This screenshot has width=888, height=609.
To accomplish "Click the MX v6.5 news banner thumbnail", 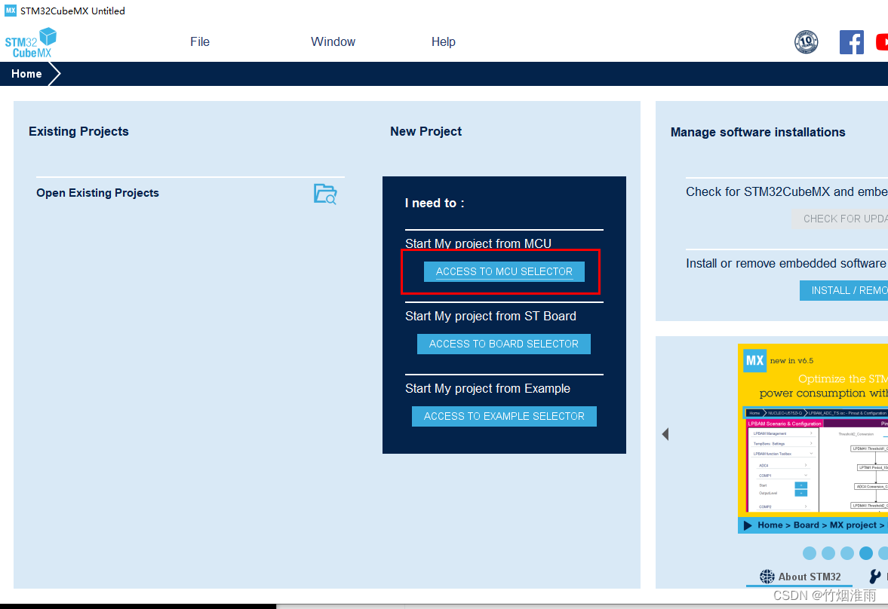I will 813,439.
